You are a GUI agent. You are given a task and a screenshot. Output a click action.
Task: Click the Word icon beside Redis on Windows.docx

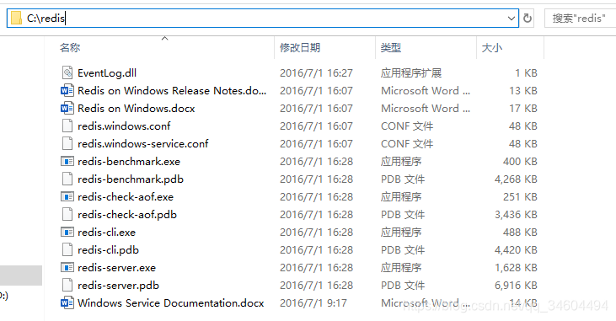tap(67, 108)
